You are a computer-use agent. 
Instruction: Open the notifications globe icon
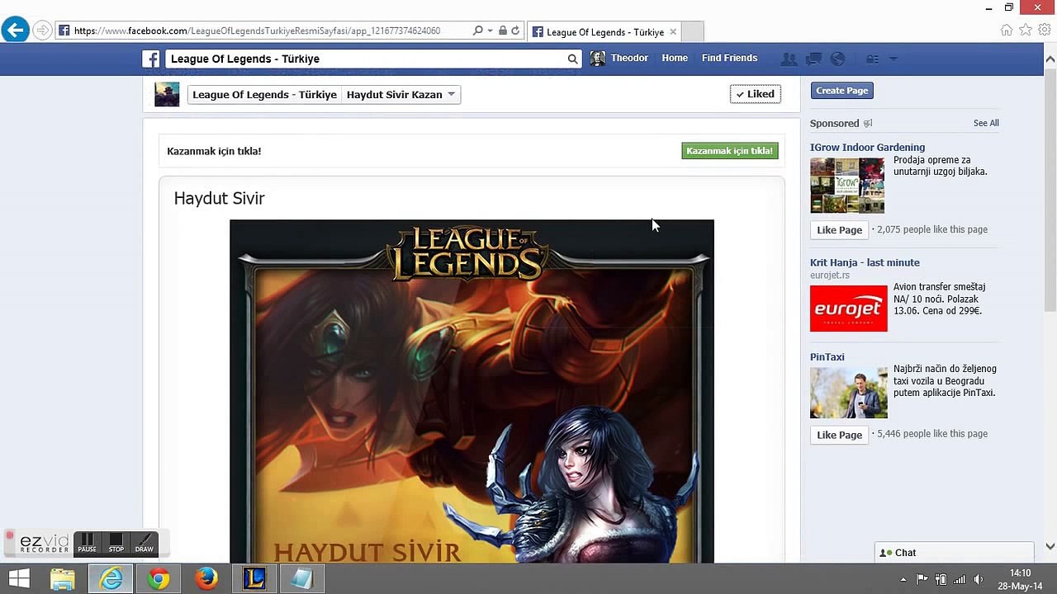(838, 59)
